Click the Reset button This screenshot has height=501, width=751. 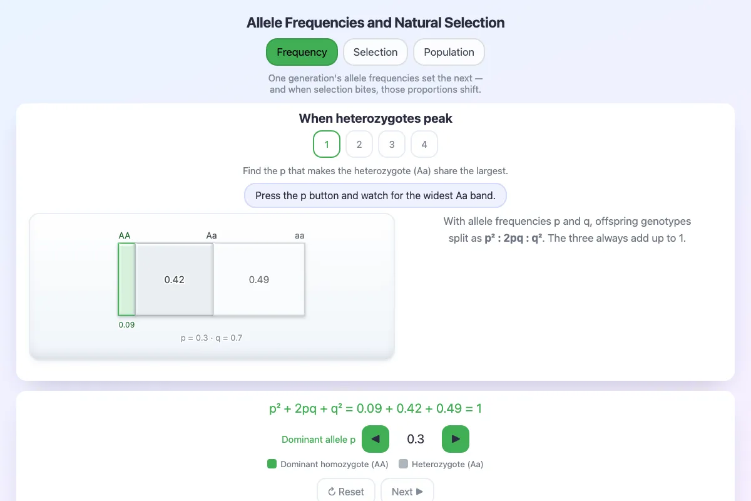click(x=346, y=492)
